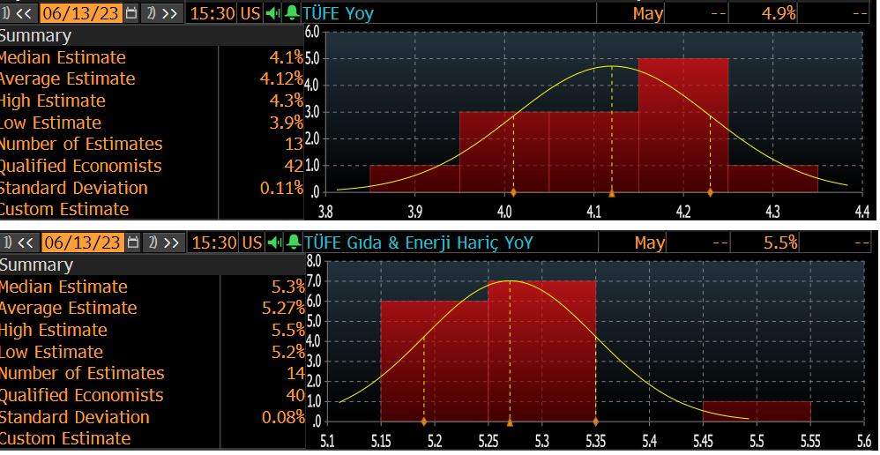Select the Low Estimate row showing 5.2%
This screenshot has height=455, width=880.
click(153, 352)
